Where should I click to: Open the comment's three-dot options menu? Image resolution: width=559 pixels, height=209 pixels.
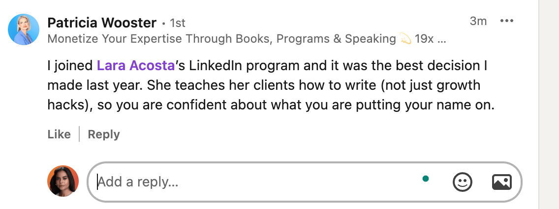click(506, 21)
